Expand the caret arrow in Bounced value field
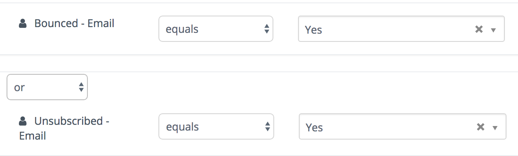The width and height of the screenshot is (518, 156). [x=493, y=30]
